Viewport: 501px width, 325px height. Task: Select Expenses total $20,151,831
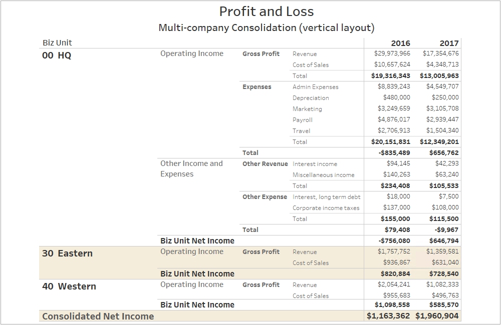(x=390, y=142)
